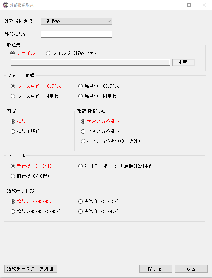Click the 外部指数名 text field
The image size is (212, 278).
[77, 34]
